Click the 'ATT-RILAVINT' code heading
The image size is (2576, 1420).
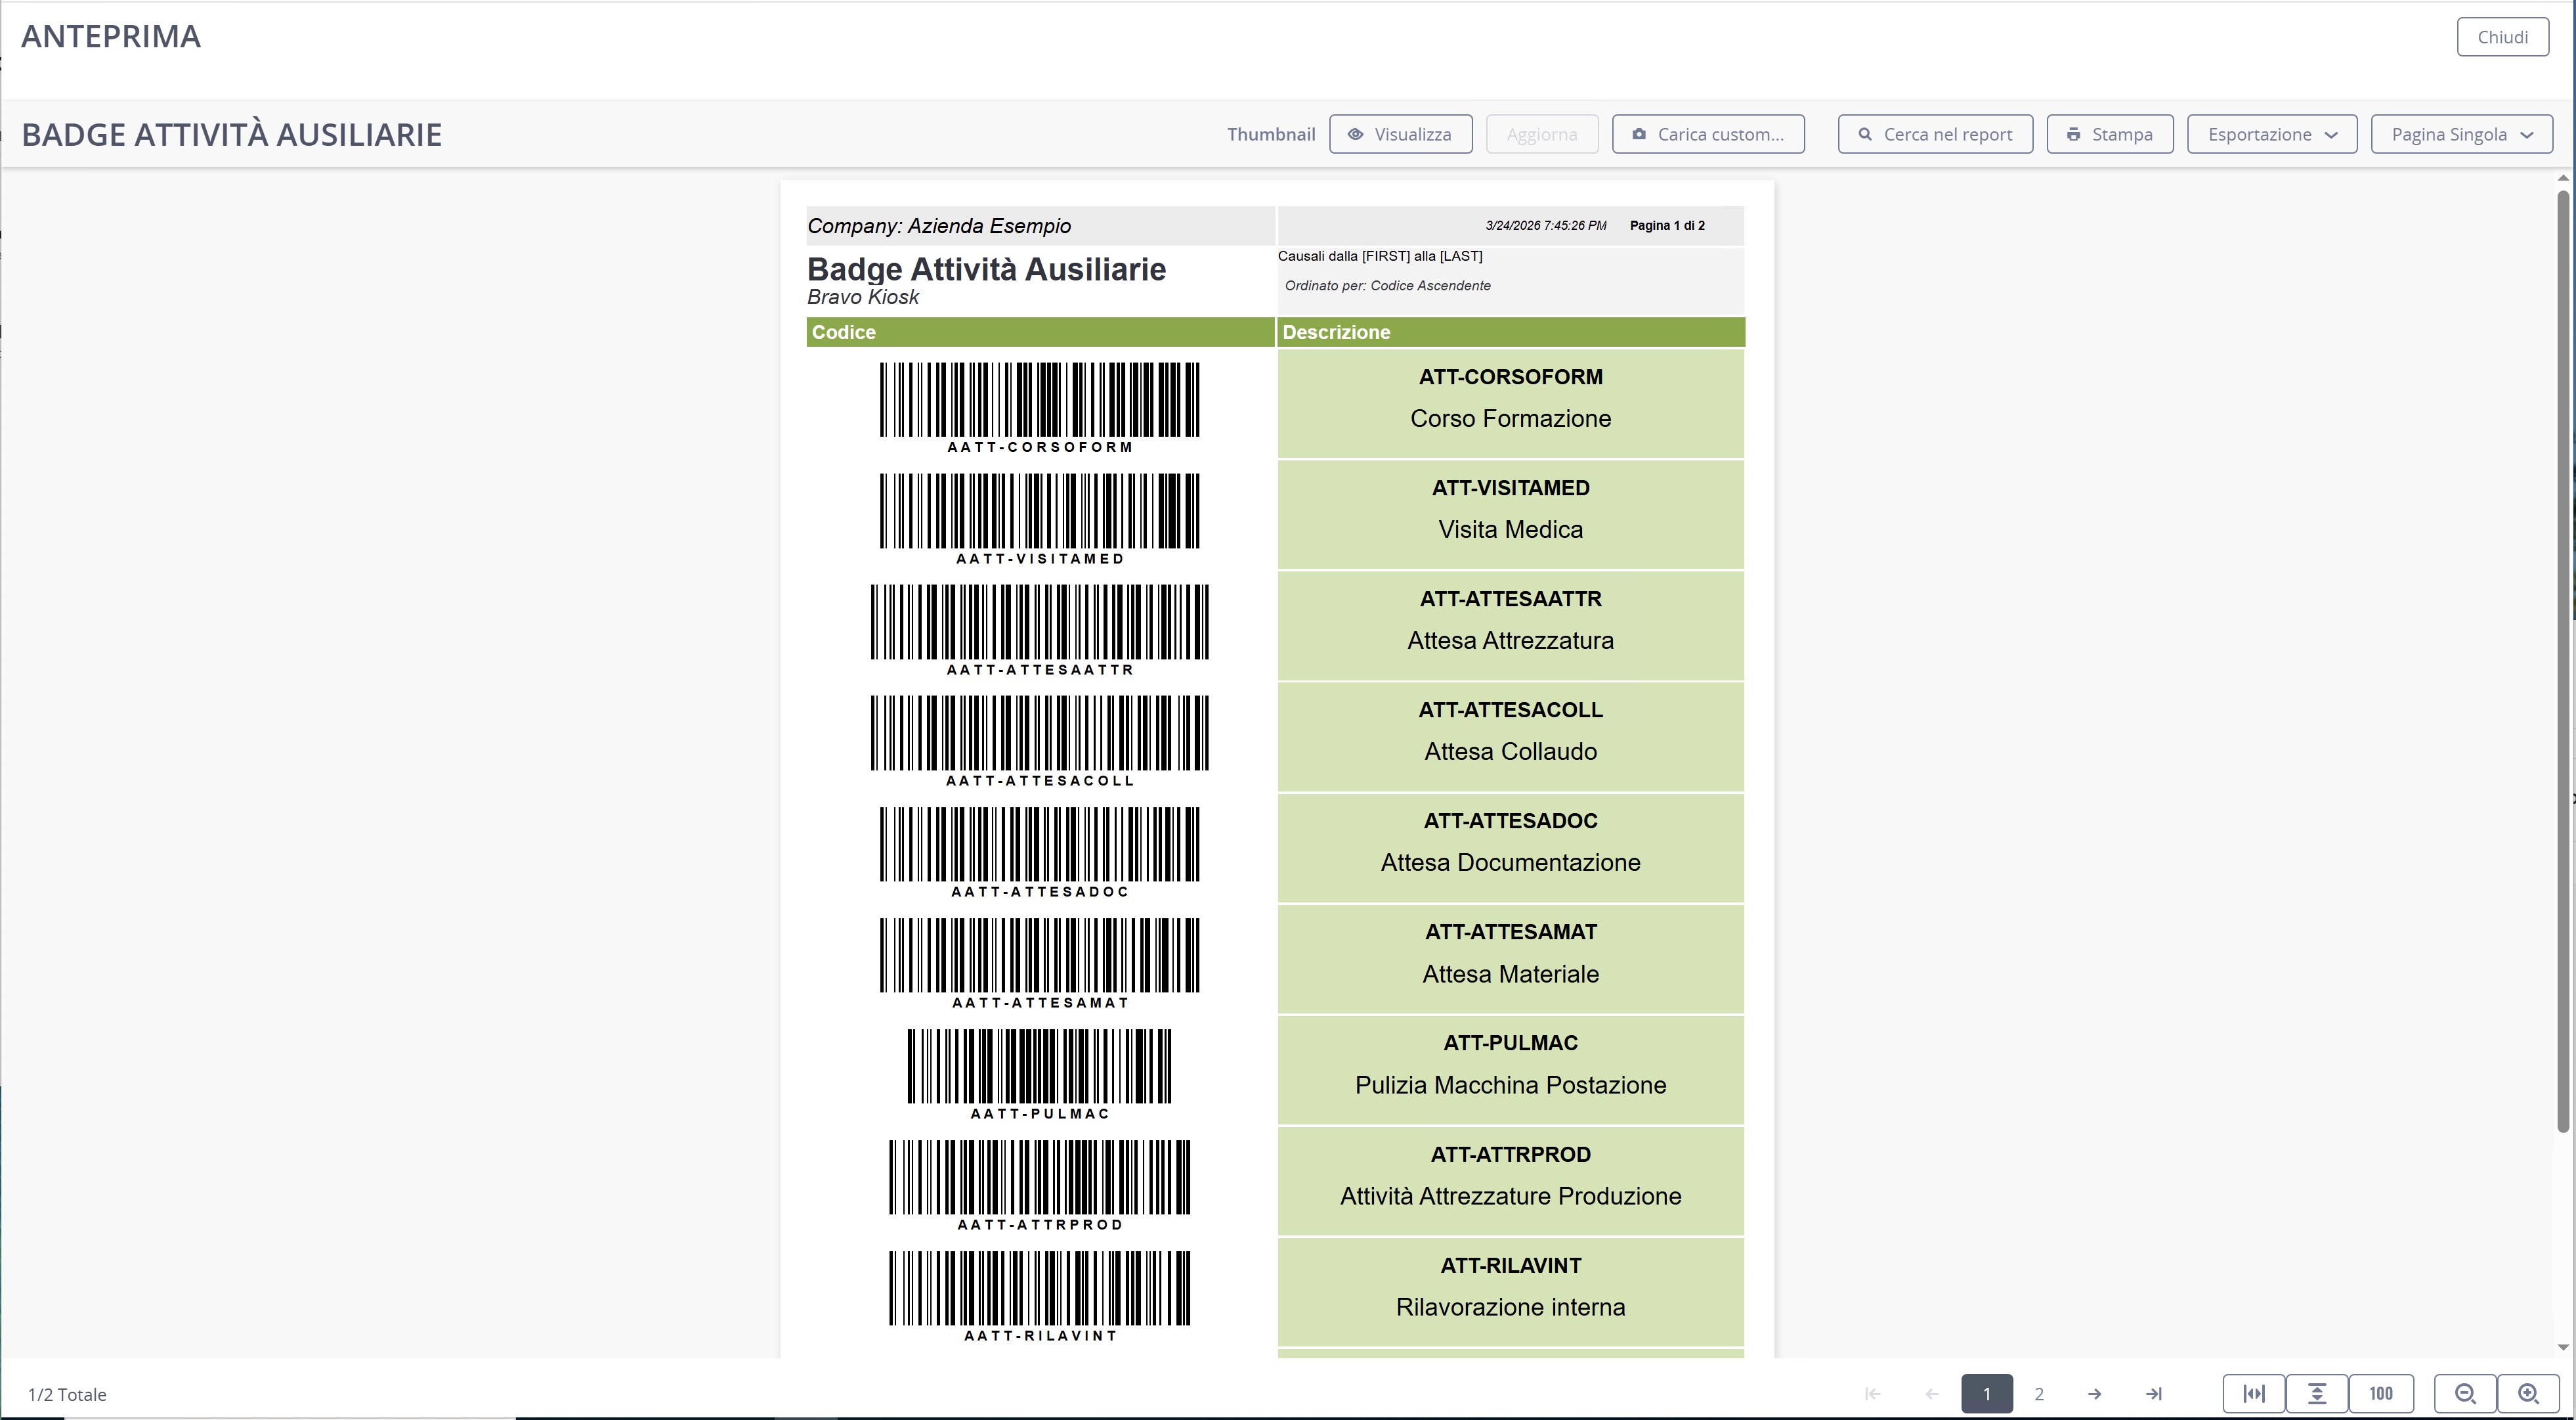tap(1510, 1265)
